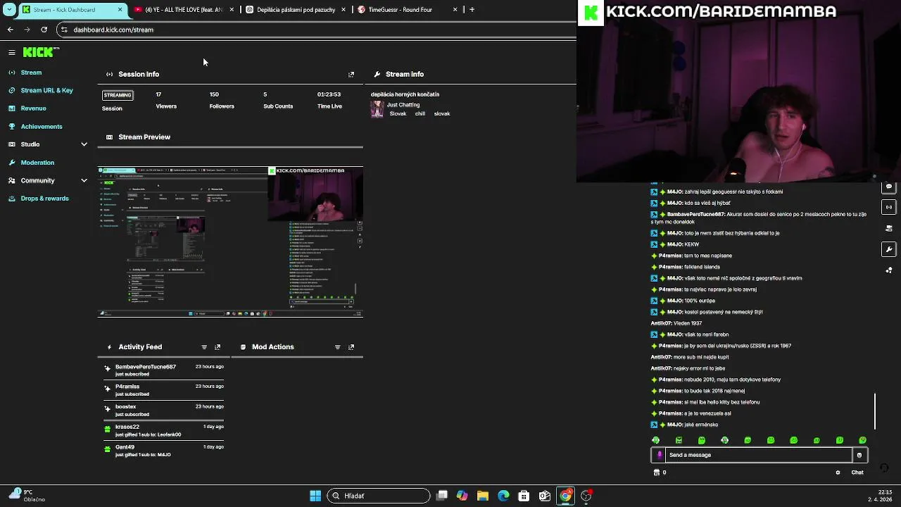Switch to the YE - ALL THE LOVE tab

click(x=184, y=10)
